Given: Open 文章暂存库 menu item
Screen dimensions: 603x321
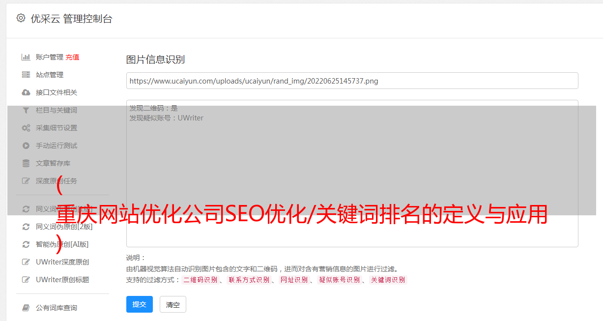Looking at the screenshot, I should 53,163.
